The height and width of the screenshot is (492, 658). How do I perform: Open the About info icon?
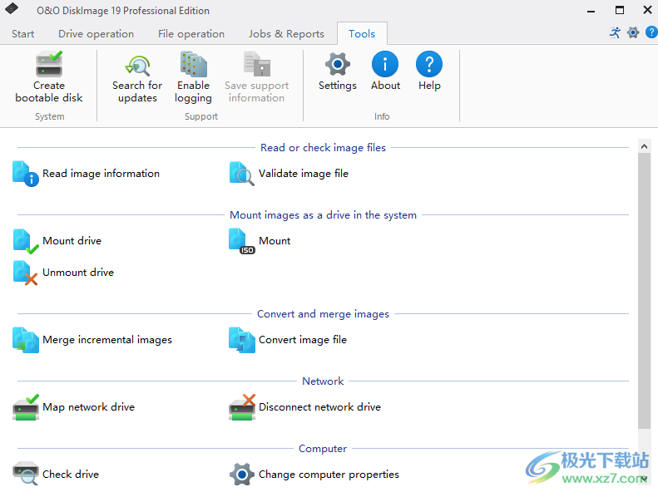point(385,64)
